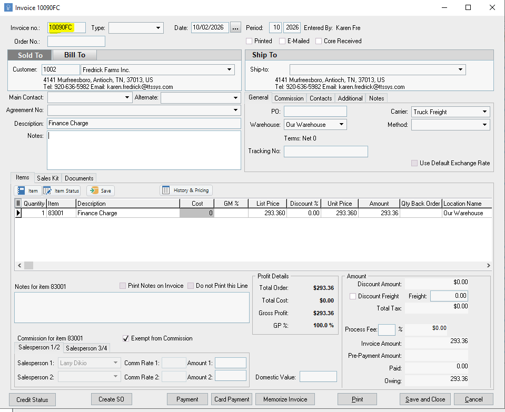The width and height of the screenshot is (505, 412).
Task: Enable the Discount Freight checkbox
Action: coord(353,296)
